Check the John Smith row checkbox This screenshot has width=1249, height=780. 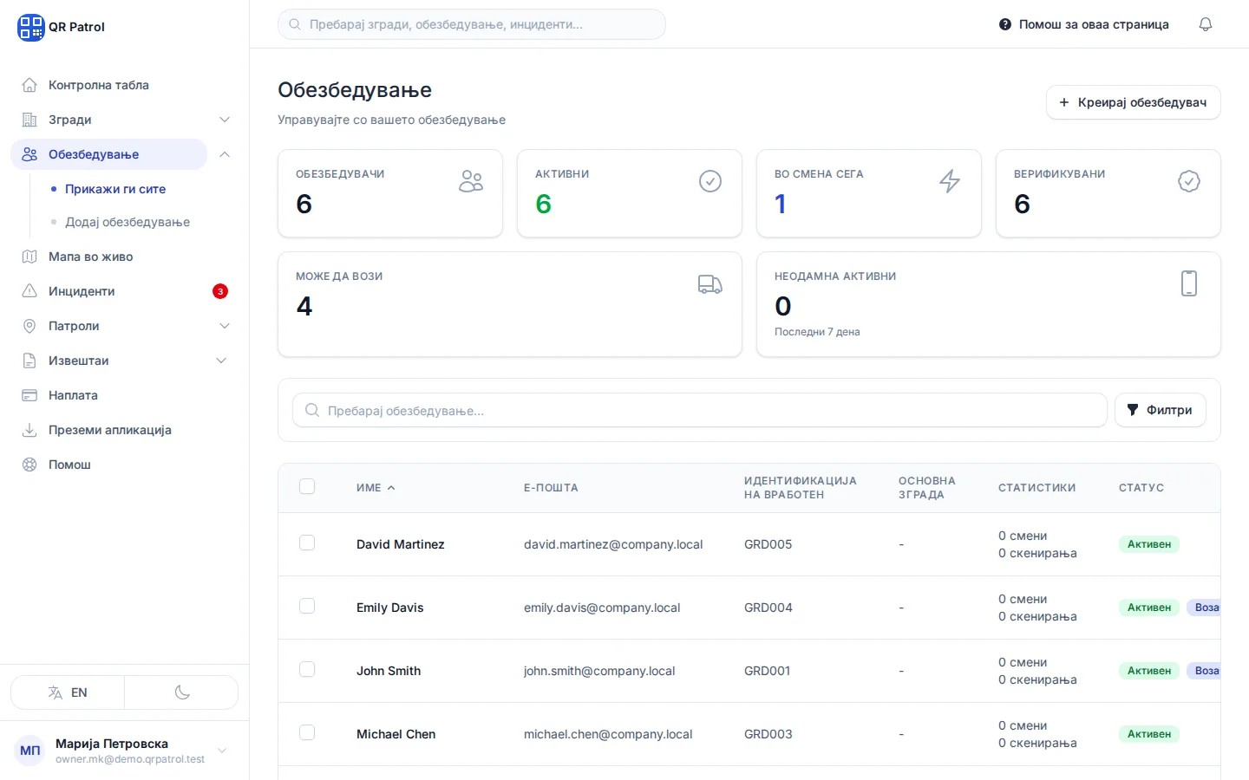pyautogui.click(x=307, y=669)
